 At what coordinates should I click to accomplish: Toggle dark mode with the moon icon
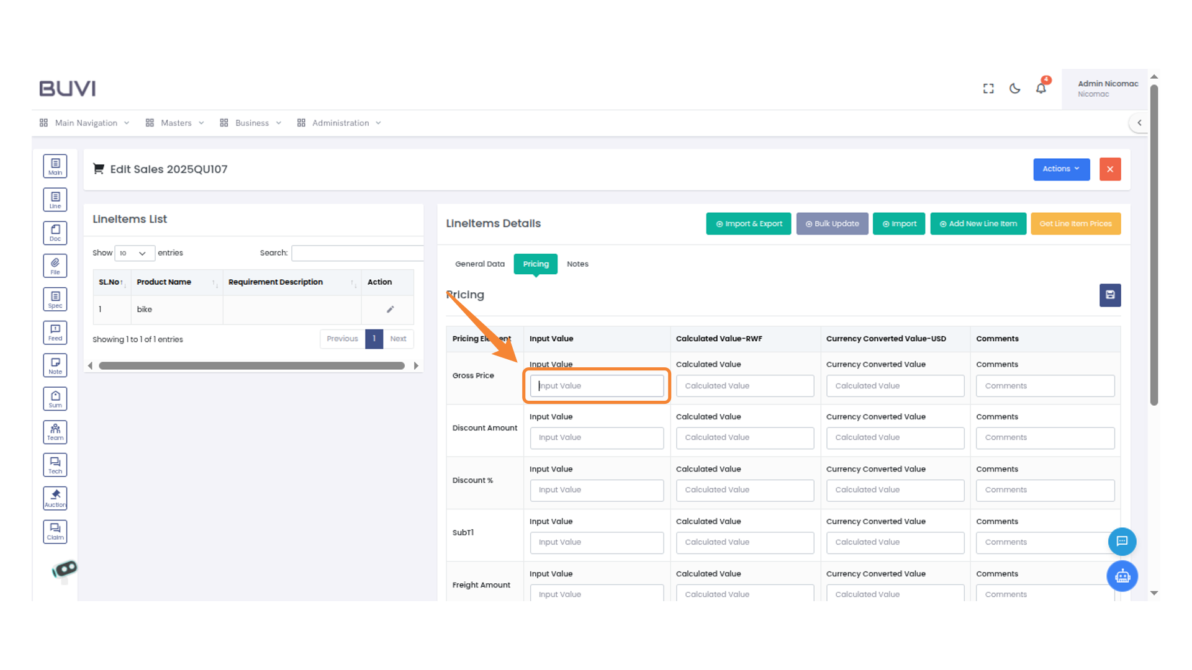(x=1014, y=89)
